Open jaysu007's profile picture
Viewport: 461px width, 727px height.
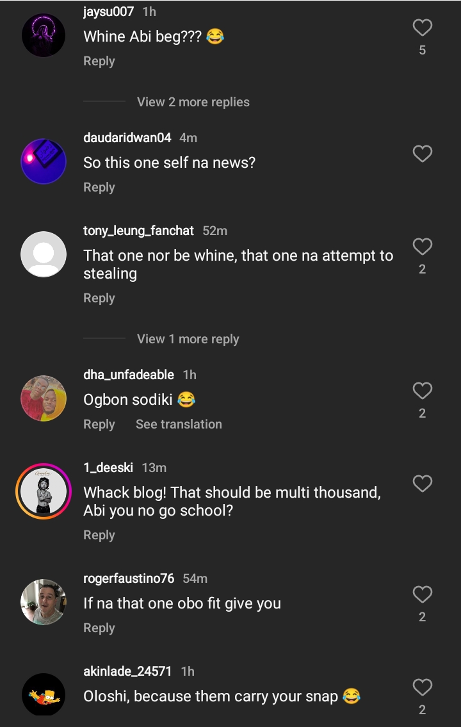click(43, 36)
